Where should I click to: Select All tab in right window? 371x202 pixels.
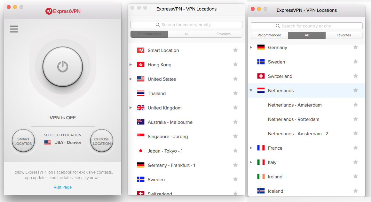click(307, 35)
